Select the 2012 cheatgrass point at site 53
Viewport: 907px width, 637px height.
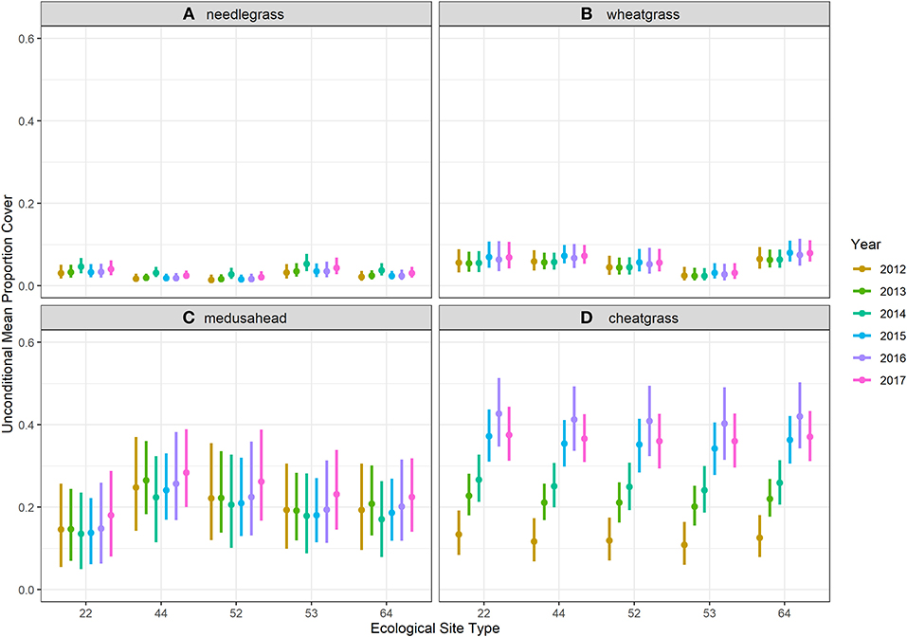684,545
